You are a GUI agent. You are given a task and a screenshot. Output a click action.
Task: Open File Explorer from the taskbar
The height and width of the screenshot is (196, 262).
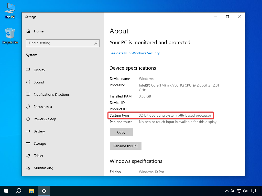pos(31,191)
